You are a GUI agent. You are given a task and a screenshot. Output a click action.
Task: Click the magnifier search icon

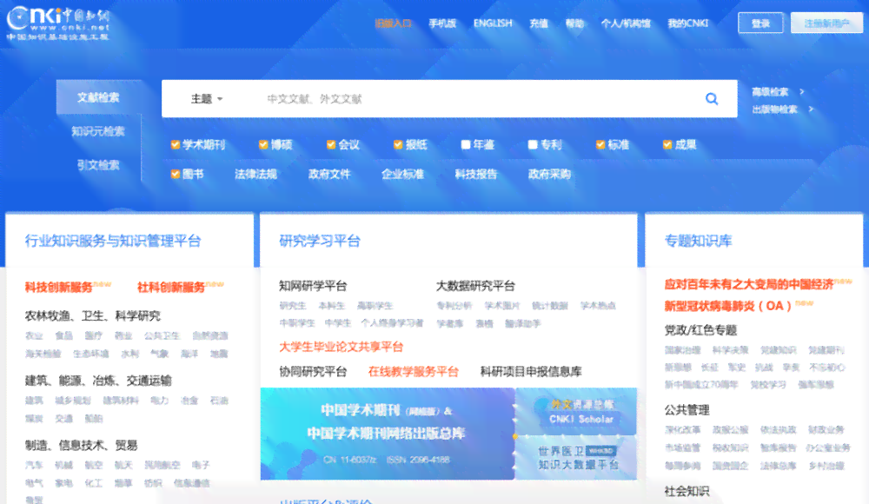[x=712, y=99]
